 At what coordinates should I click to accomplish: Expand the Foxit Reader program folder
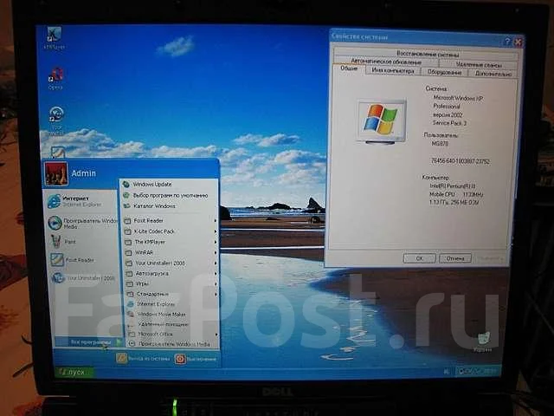click(x=171, y=220)
